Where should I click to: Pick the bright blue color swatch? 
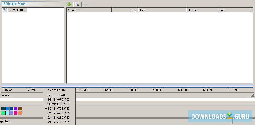tap(7, 109)
